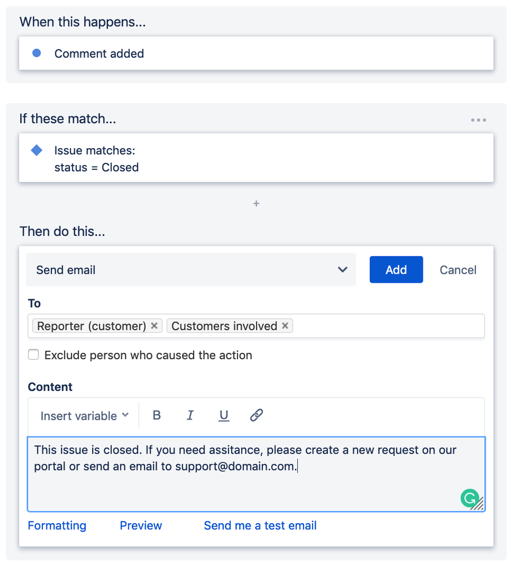Click the diamond icon next to Issue matches
Image resolution: width=511 pixels, height=565 pixels.
click(36, 150)
